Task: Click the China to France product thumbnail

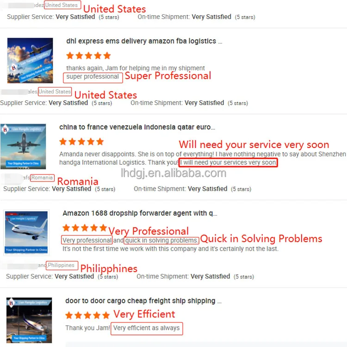Action: click(23, 146)
